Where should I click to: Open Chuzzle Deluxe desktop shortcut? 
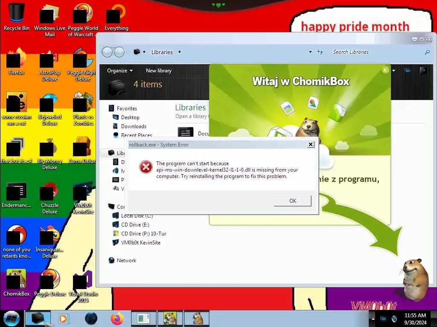(50, 198)
